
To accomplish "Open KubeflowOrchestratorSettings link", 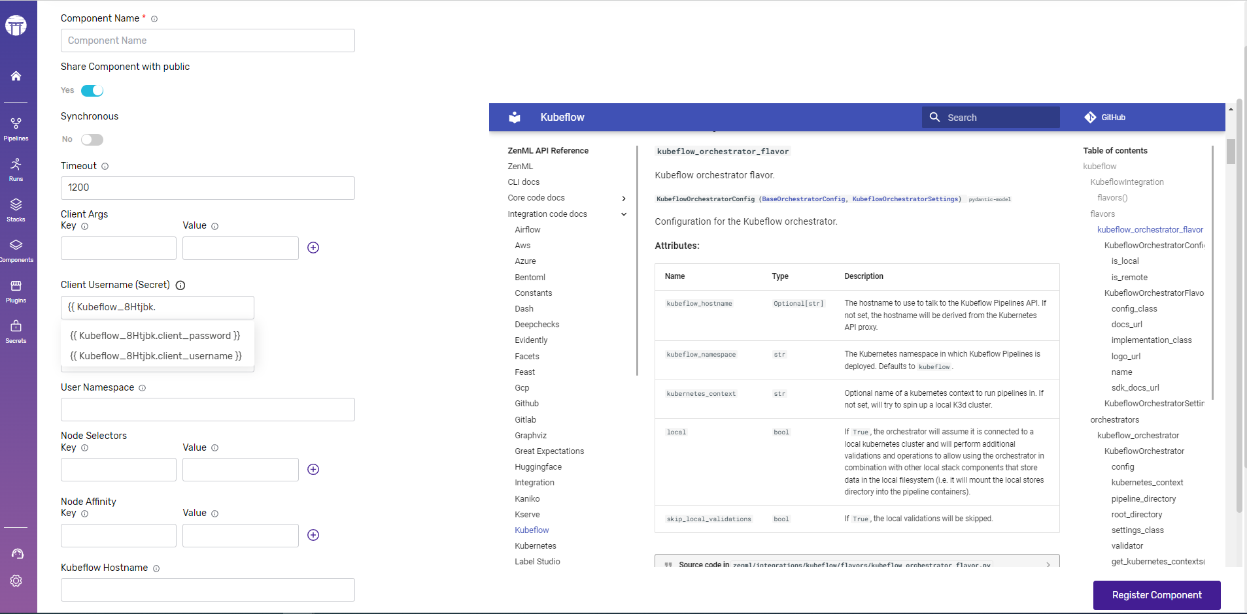I will pos(906,199).
